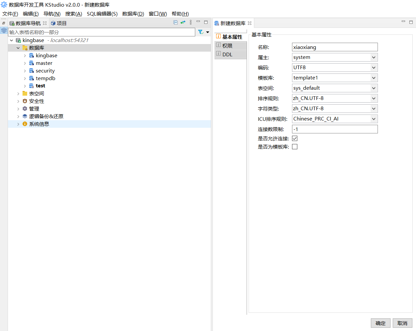The image size is (416, 331).
Task: Click the restore icon in left strip
Action: [x=4, y=23]
